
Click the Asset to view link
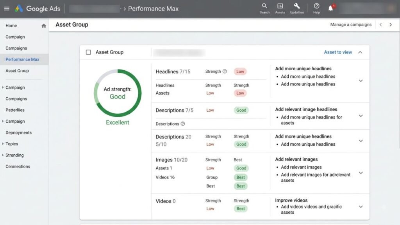[x=338, y=52]
